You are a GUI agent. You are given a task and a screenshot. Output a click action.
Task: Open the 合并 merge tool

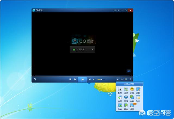tap(132, 99)
